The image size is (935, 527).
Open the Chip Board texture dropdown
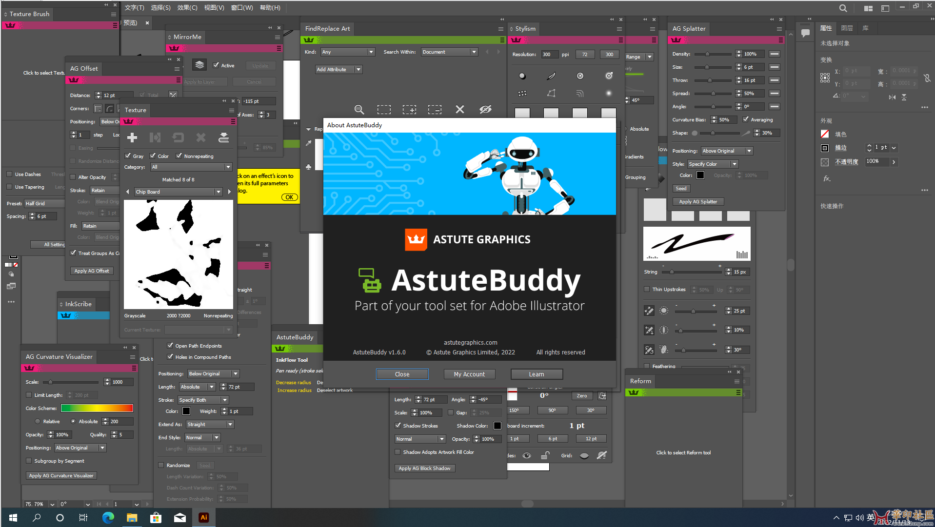[179, 192]
